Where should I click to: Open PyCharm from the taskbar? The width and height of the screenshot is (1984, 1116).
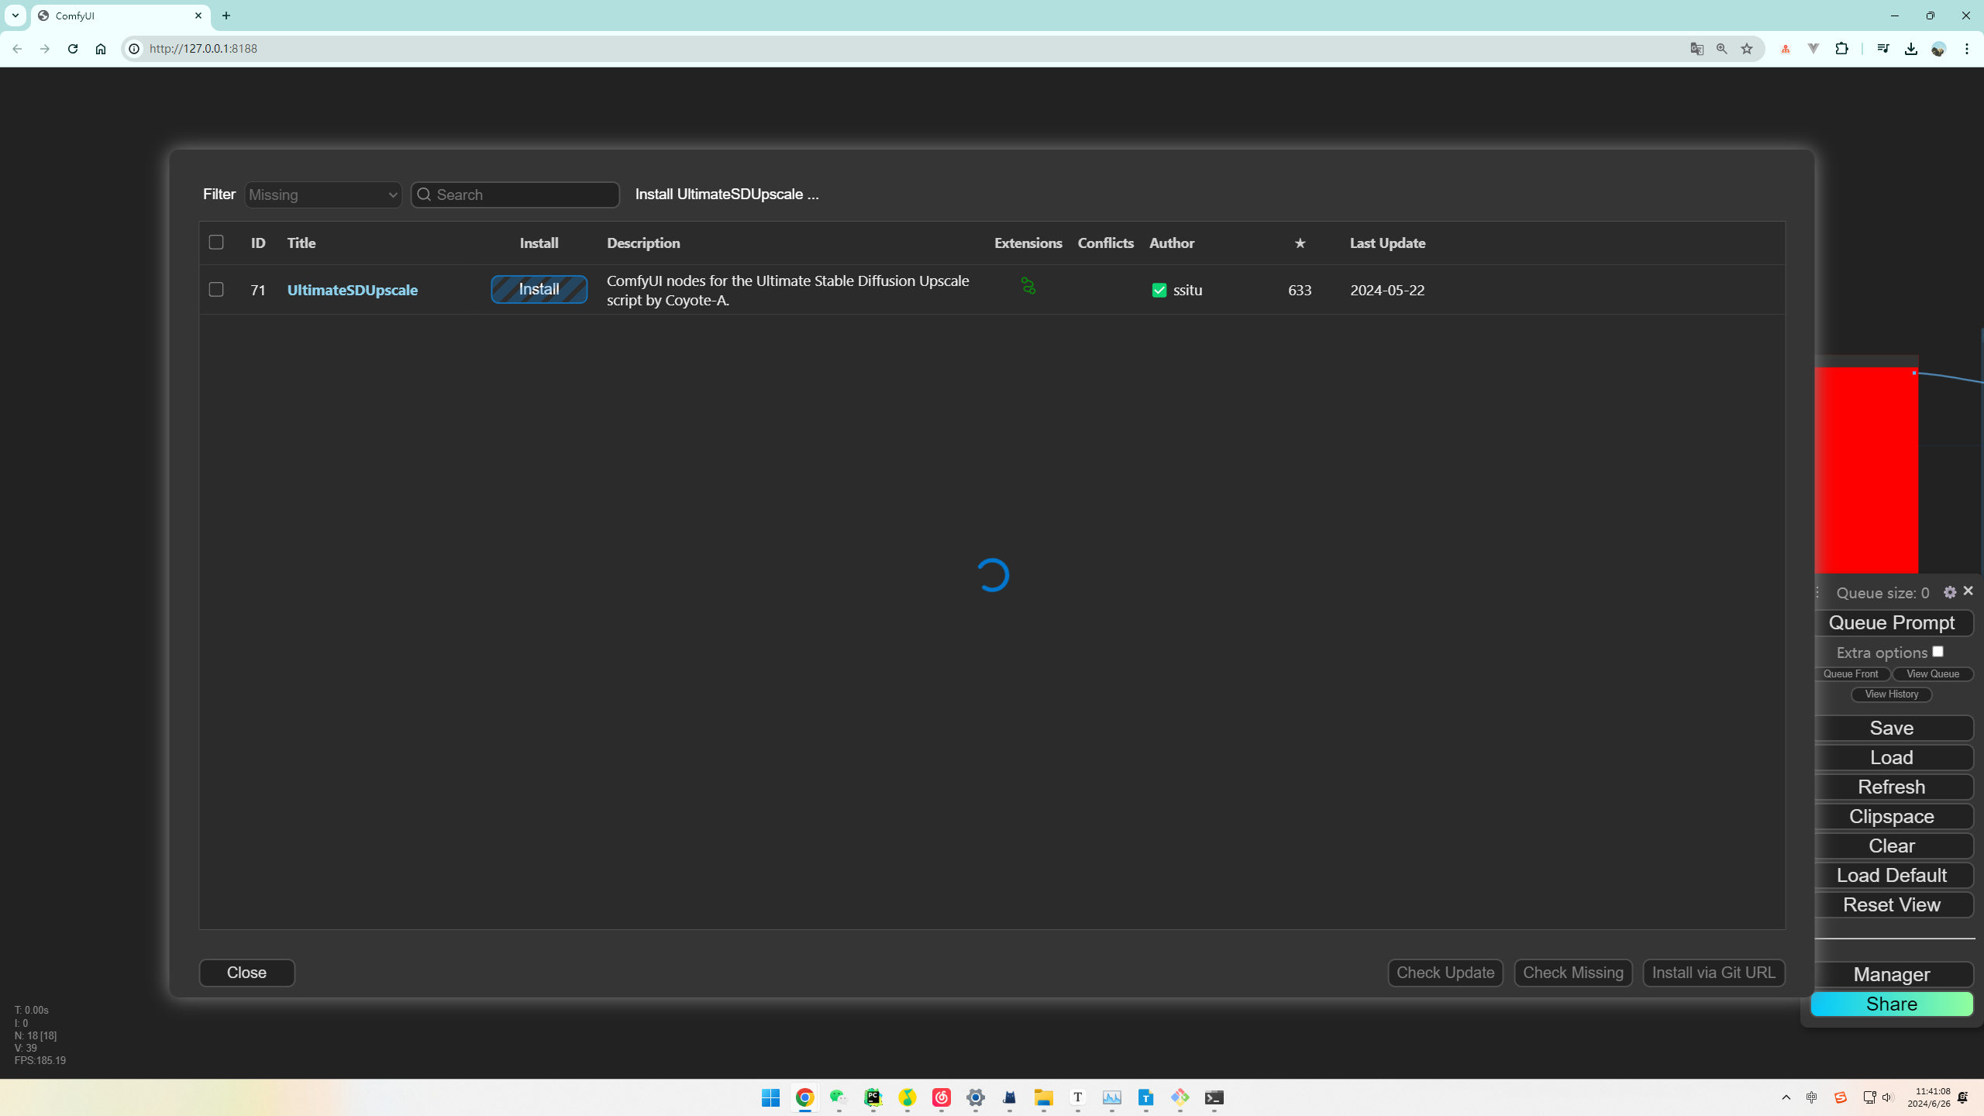tap(873, 1097)
